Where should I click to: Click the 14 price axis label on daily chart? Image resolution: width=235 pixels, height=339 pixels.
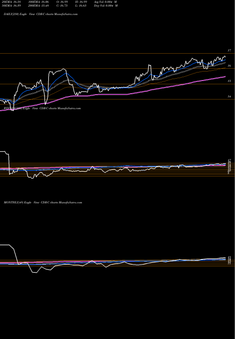coord(229,97)
